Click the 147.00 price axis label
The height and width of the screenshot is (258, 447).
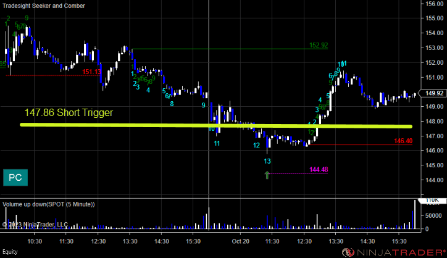click(x=435, y=136)
